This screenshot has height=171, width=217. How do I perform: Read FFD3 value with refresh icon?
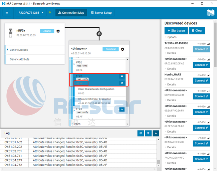[122, 83]
